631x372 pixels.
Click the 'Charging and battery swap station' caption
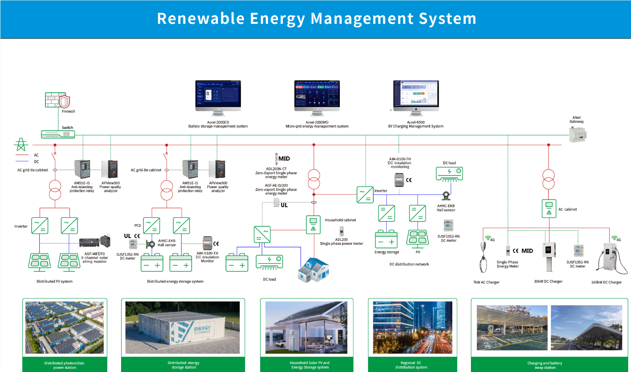pos(545,365)
